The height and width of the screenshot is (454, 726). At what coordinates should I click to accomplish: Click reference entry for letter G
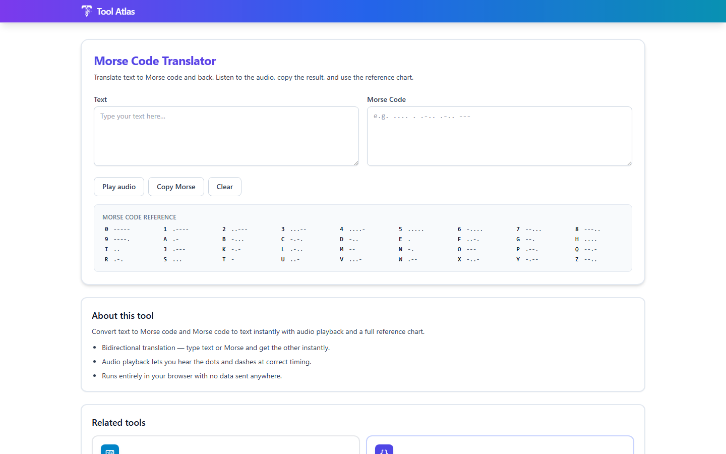525,239
